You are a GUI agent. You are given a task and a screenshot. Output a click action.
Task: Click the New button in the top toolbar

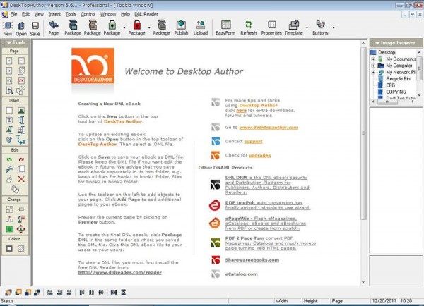8,28
